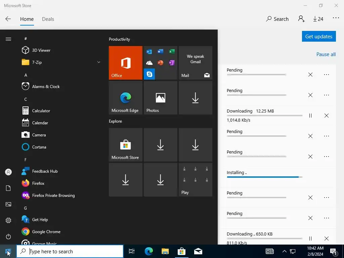Click the Power button in Start
The image size is (344, 258).
[8, 236]
